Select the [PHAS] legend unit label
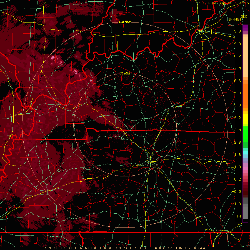Viewport: 250px width, 250px height. 235,19
